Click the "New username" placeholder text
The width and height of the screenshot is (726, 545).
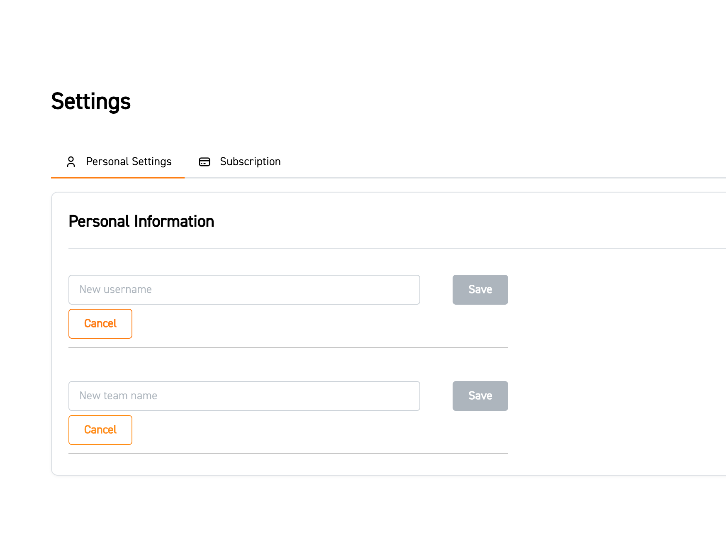coord(116,290)
